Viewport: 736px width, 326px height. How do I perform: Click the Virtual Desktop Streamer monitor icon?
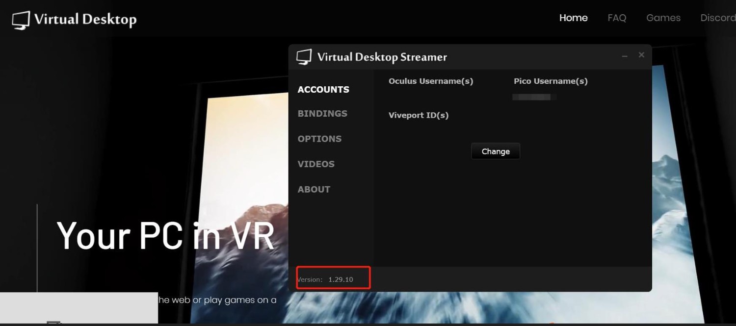point(304,57)
